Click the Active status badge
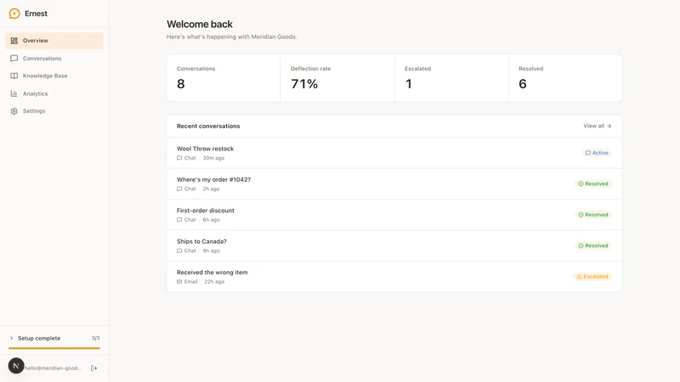Viewport: 680px width, 382px height. [597, 153]
